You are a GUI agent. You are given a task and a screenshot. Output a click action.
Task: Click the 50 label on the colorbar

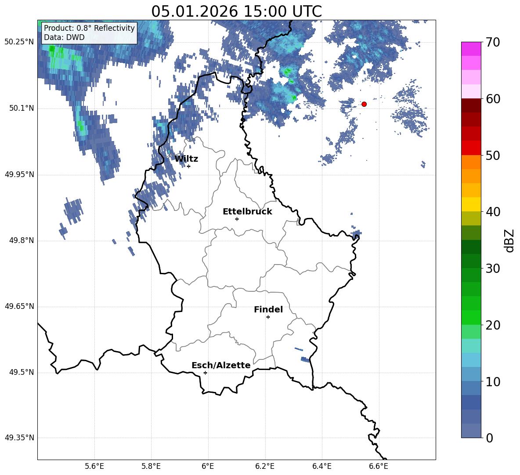[x=493, y=156]
